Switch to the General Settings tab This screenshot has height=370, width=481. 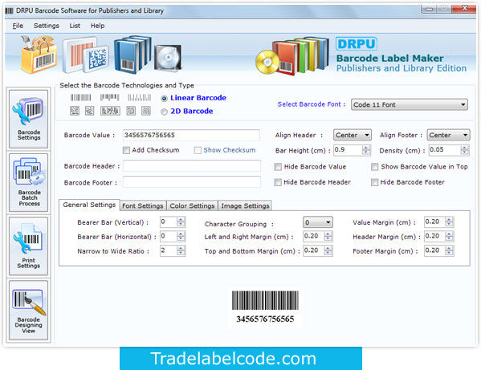point(89,205)
